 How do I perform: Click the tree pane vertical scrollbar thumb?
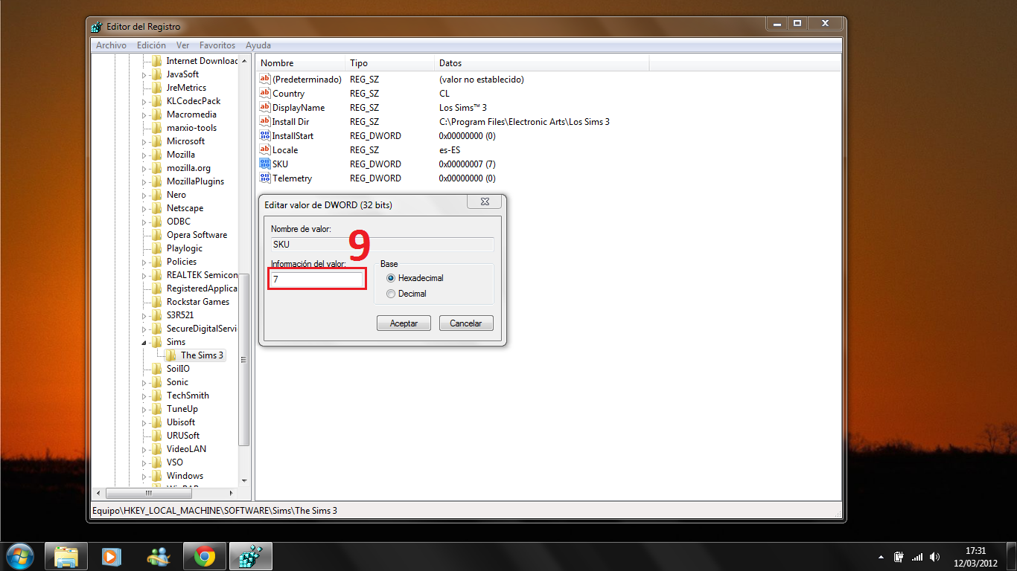coord(243,359)
